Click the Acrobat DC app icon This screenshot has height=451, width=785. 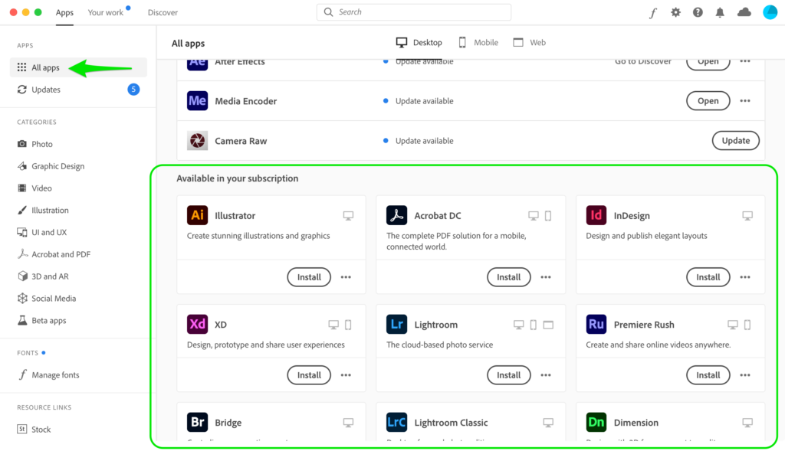click(396, 215)
